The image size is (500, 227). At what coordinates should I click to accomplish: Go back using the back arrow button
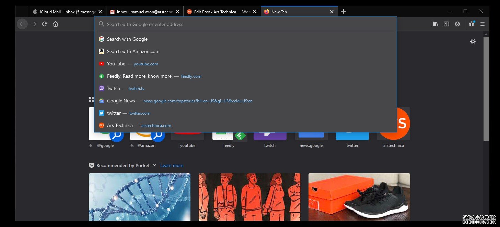tap(22, 24)
